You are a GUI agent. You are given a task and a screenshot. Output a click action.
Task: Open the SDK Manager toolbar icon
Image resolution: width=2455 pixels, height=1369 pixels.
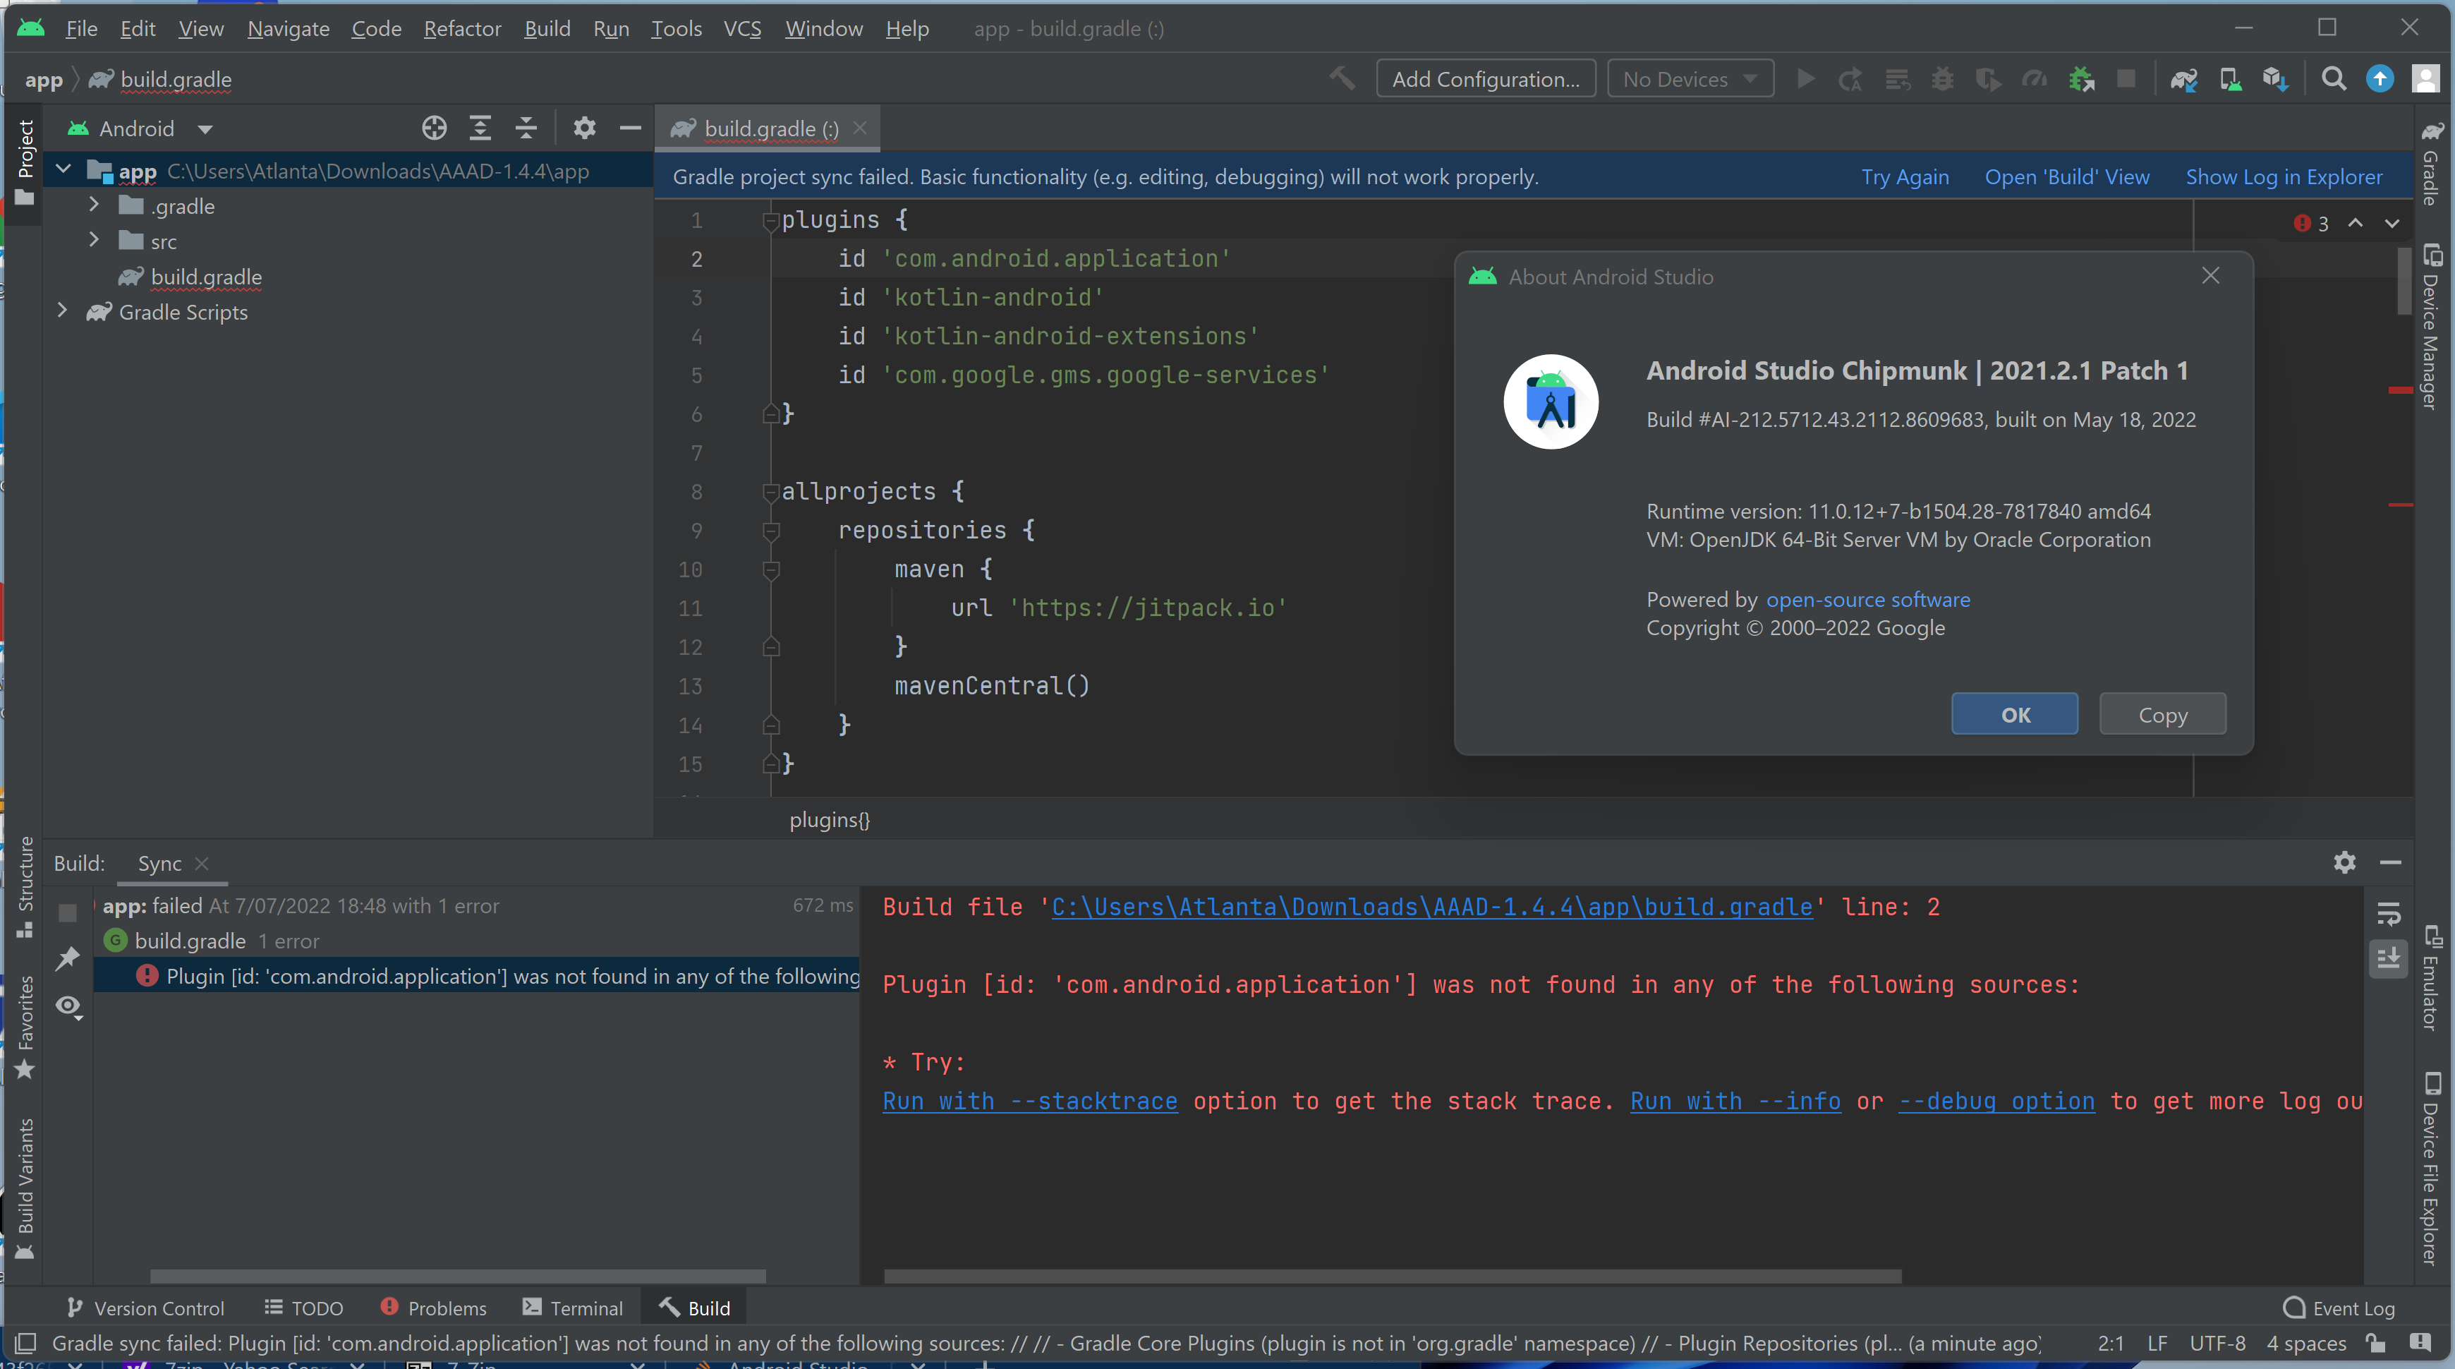pyautogui.click(x=2276, y=79)
